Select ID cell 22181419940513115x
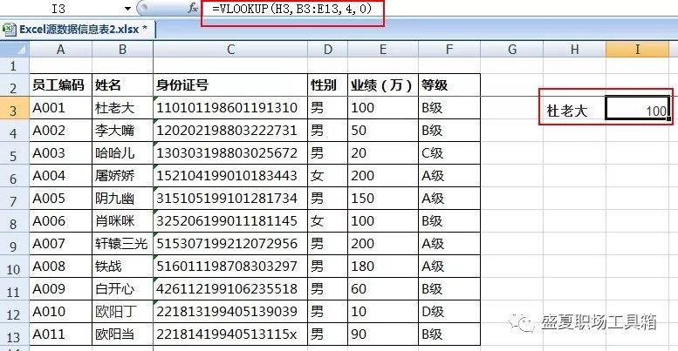Screen dimensions: 678x351 tap(230, 334)
